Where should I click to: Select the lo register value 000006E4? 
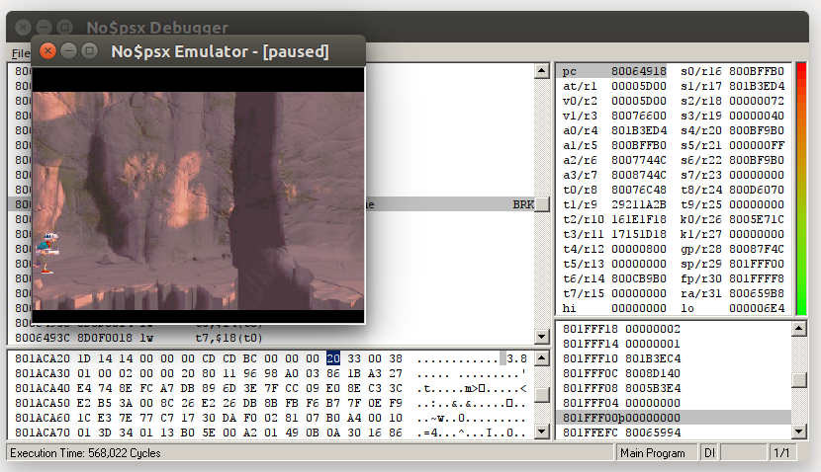[757, 308]
